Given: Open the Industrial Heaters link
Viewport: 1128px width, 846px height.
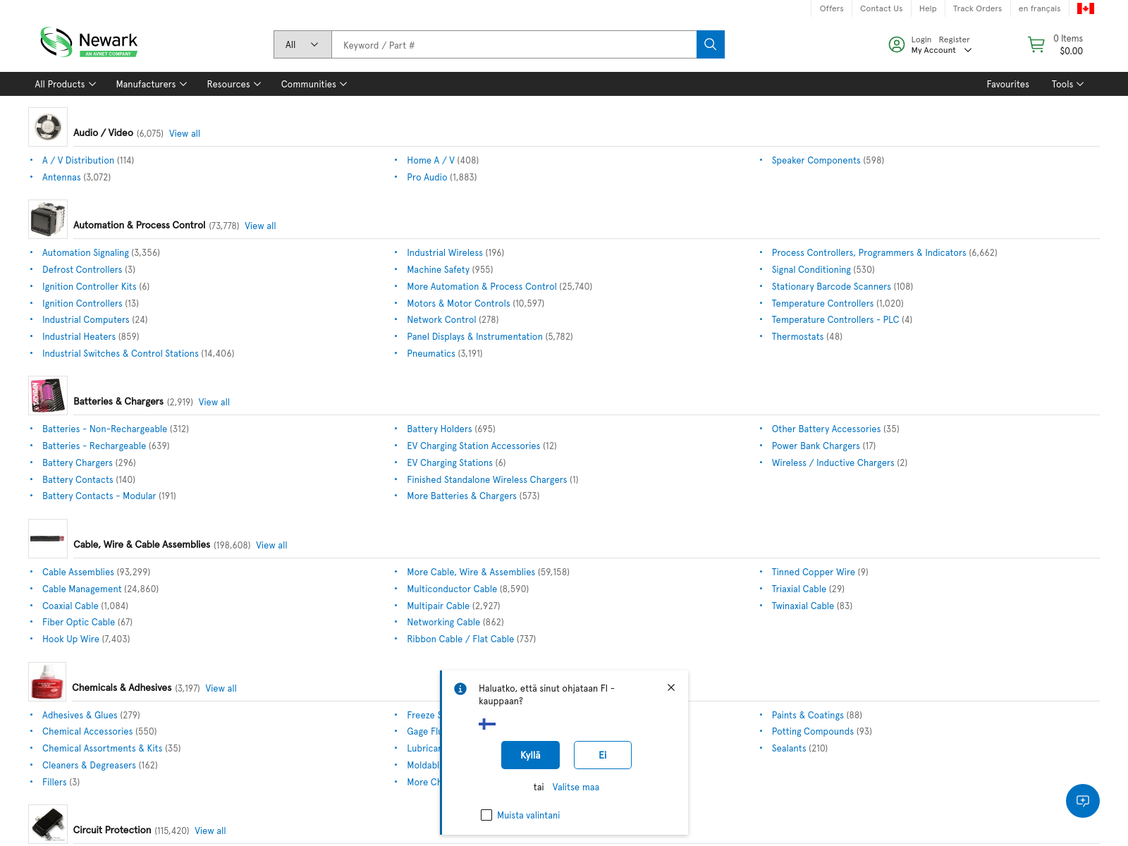Looking at the screenshot, I should pyautogui.click(x=79, y=336).
